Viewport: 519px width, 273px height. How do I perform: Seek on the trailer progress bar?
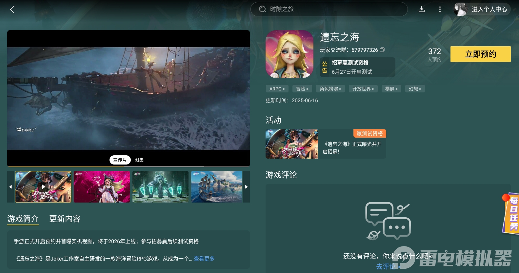[x=129, y=166]
